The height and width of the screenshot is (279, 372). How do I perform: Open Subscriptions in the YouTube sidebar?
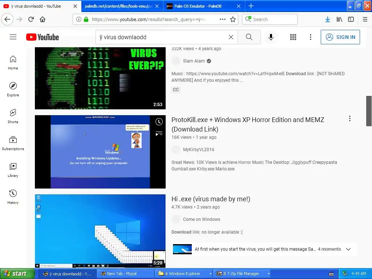click(x=13, y=143)
